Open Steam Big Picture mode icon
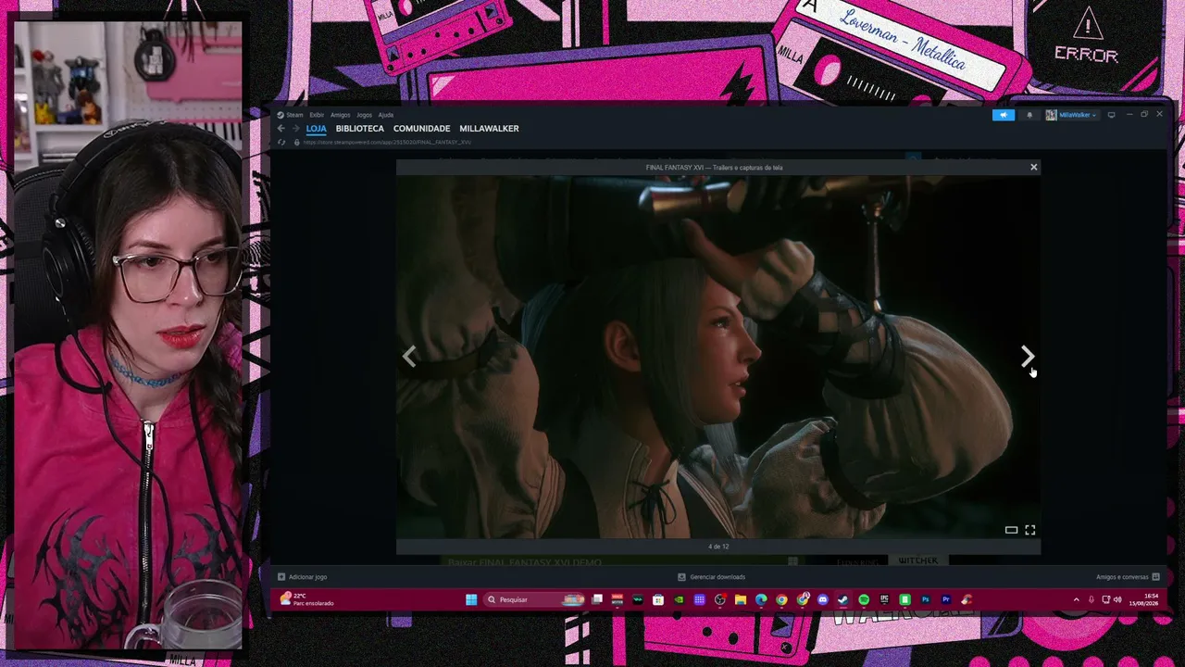The width and height of the screenshot is (1185, 667). [x=1111, y=115]
